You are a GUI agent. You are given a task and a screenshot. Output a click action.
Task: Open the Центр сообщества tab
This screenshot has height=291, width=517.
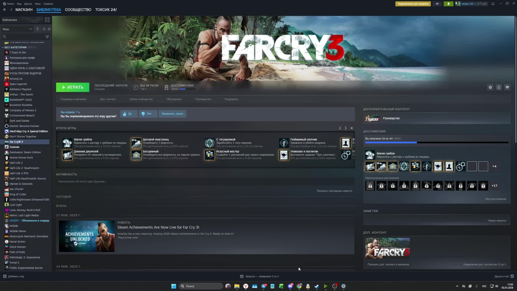[x=141, y=99]
